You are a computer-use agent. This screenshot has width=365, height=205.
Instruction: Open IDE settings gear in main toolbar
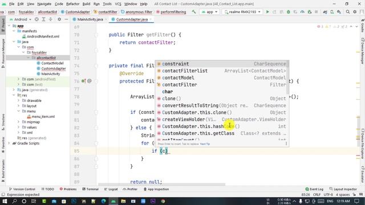click(355, 11)
